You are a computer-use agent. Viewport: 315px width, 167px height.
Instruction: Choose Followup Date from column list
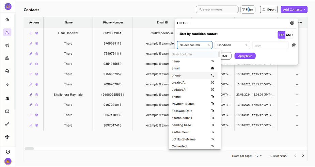click(193, 111)
